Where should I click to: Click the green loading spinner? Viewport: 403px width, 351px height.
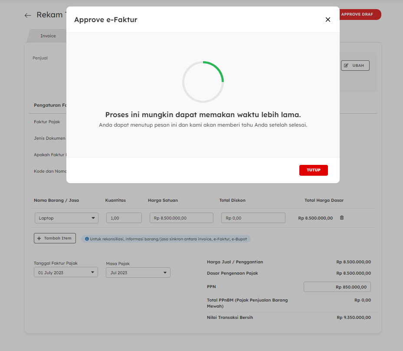[203, 82]
